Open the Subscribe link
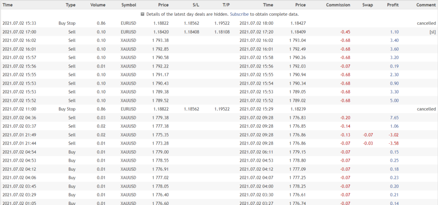 [239, 14]
